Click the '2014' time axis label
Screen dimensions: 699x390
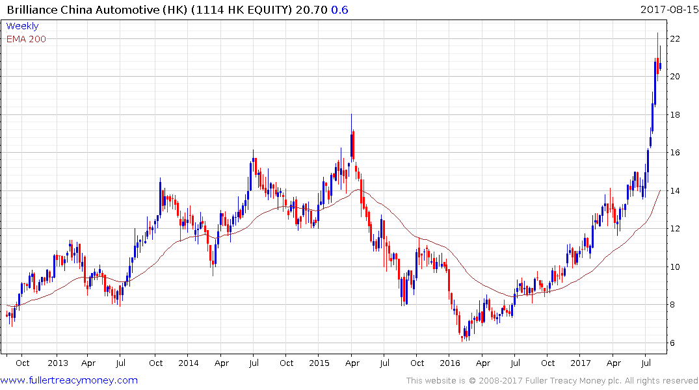[x=188, y=363]
